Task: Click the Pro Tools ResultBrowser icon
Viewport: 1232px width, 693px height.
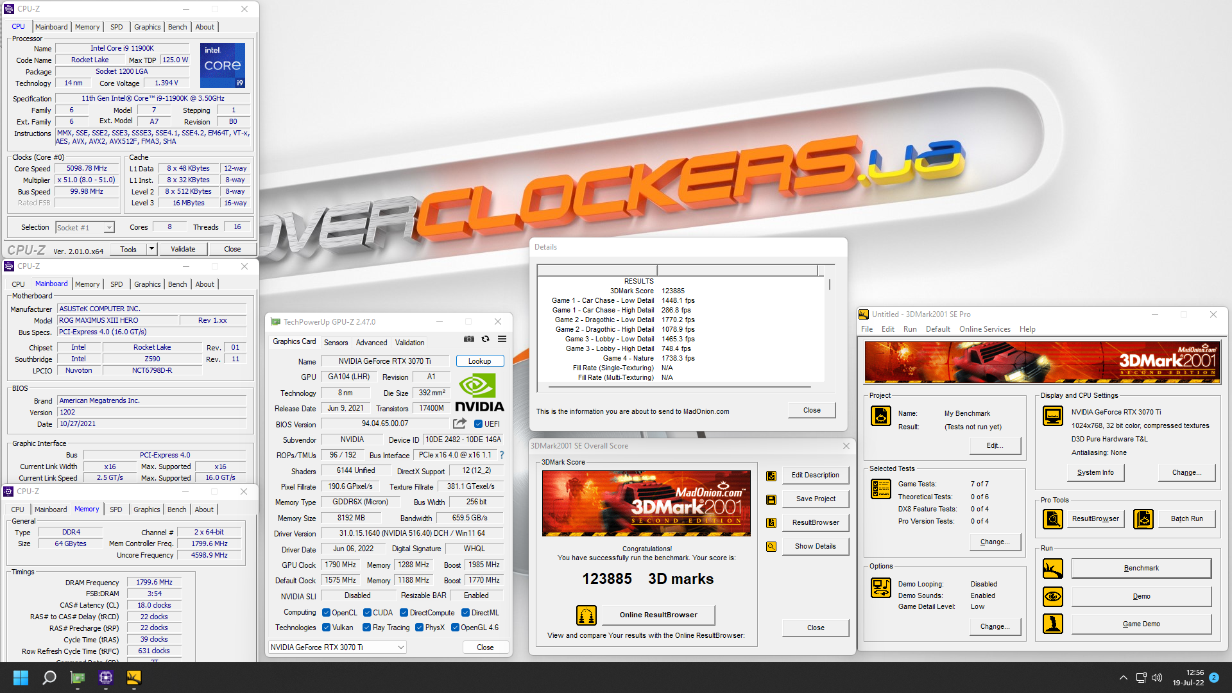Action: coord(1053,518)
